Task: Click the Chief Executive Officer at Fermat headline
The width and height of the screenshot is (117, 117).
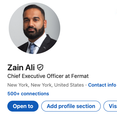Action: 48,76
